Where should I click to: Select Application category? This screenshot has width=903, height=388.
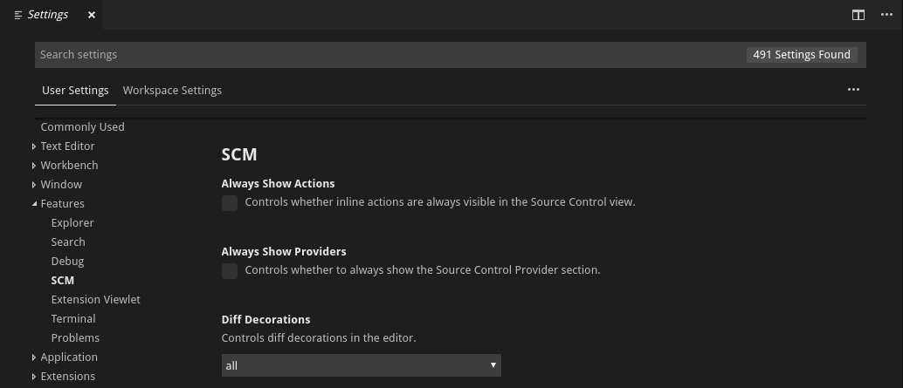69,357
